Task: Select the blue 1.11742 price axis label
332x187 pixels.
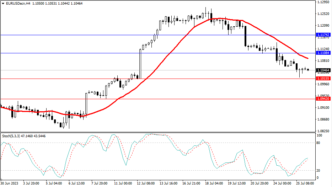Action: point(323,35)
